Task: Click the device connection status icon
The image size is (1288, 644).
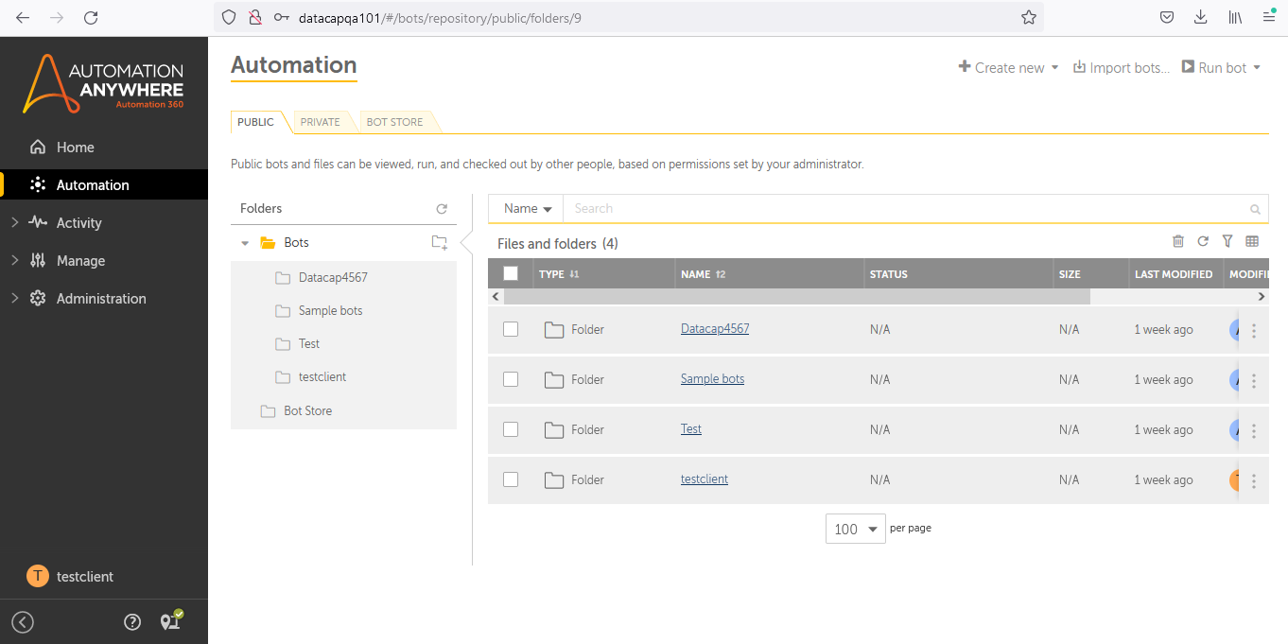Action: pyautogui.click(x=171, y=620)
